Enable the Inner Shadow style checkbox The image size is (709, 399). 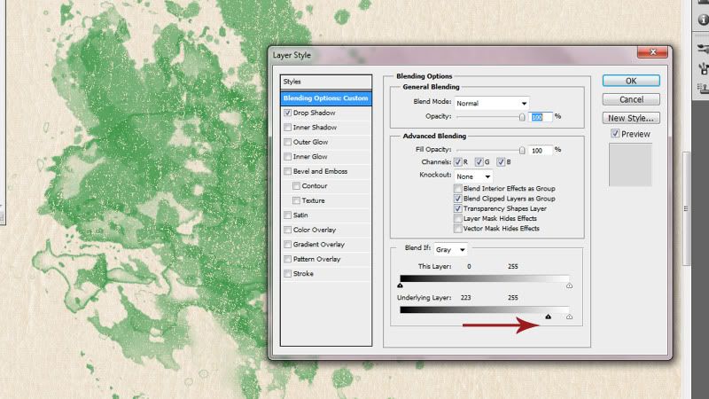point(287,128)
